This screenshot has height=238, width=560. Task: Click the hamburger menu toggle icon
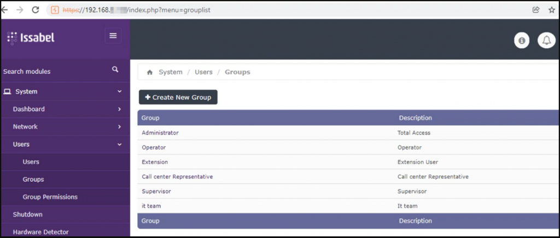click(x=113, y=36)
